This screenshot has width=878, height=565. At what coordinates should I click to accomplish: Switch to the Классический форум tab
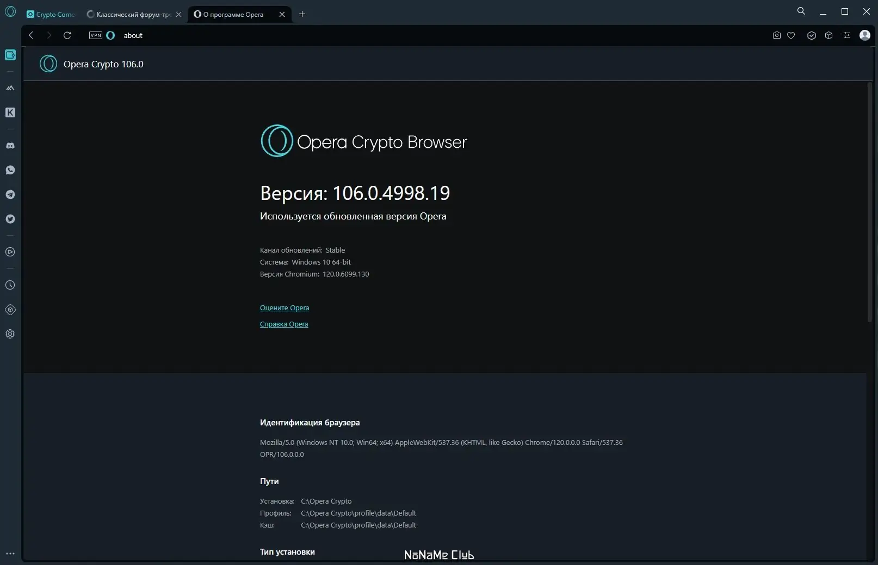[131, 15]
